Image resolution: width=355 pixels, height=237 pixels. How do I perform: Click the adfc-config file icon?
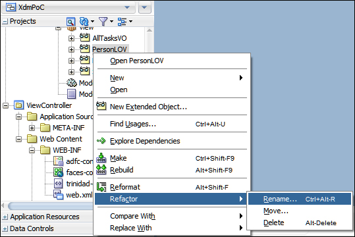pyautogui.click(x=58, y=161)
